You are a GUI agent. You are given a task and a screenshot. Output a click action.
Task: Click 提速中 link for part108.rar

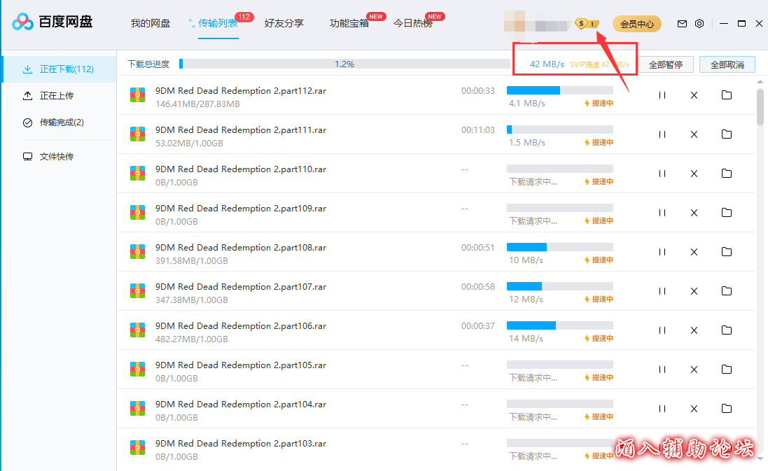click(x=599, y=260)
